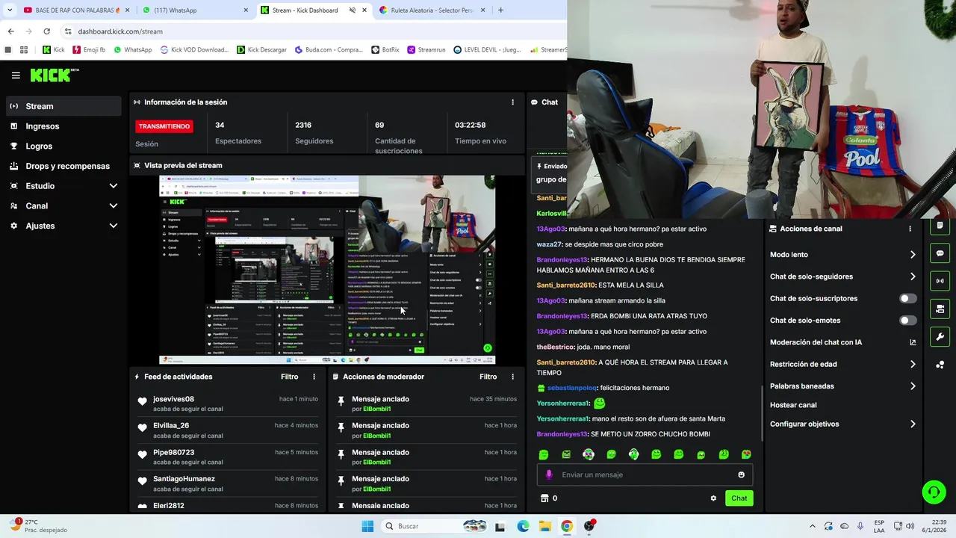Open the BotRix bookmark

pos(385,50)
